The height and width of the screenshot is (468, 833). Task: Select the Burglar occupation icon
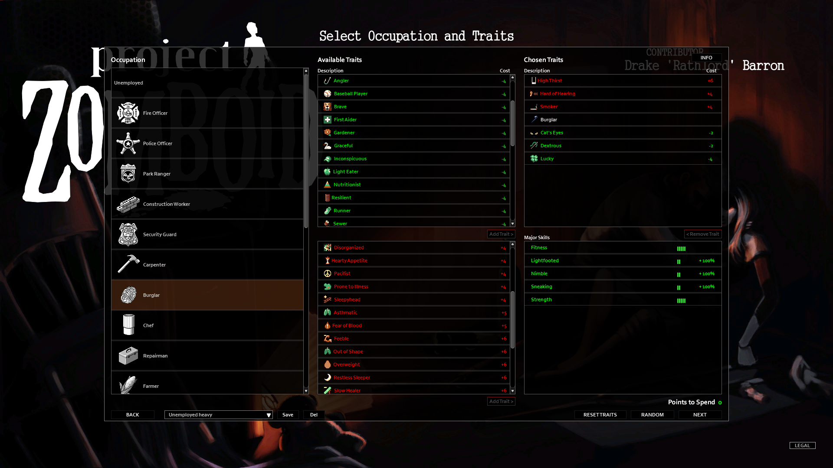point(128,295)
